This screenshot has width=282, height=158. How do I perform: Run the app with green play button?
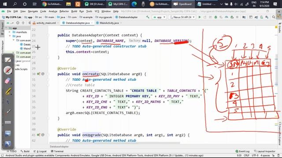coord(200,17)
